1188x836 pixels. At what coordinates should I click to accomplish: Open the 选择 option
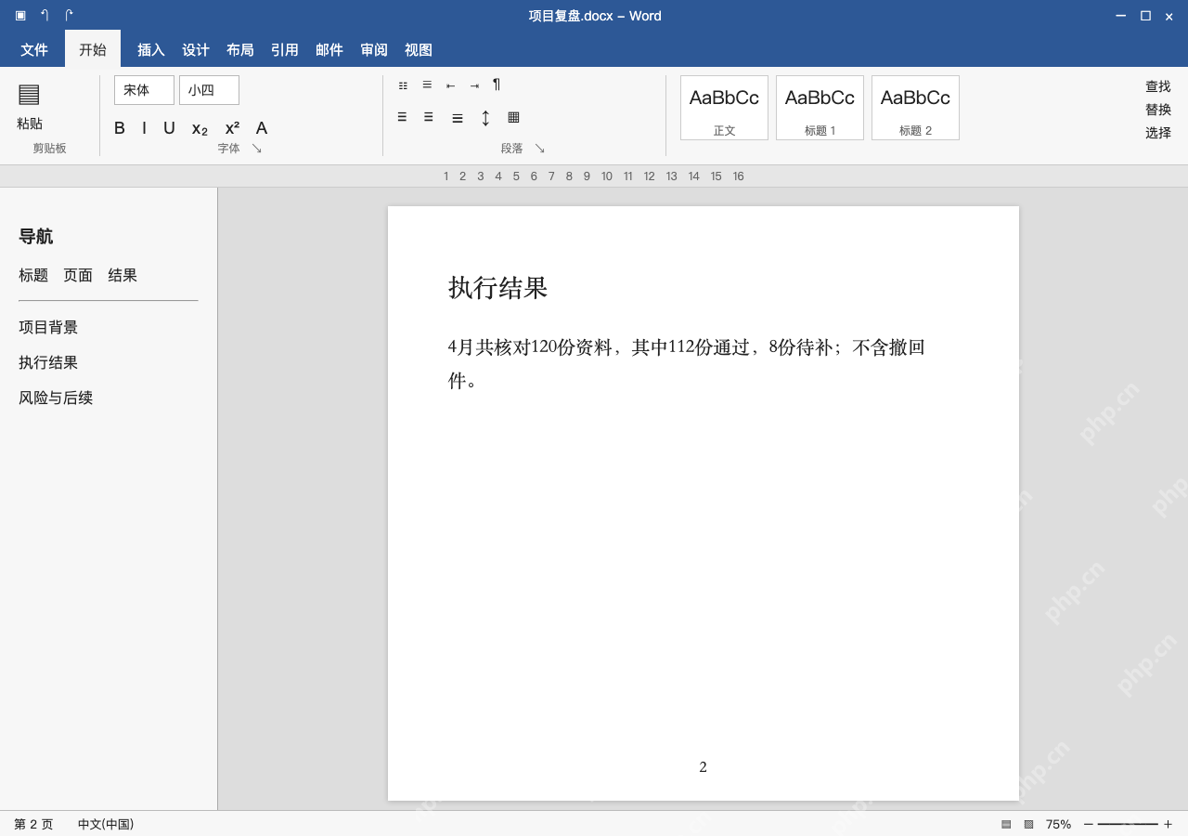pyautogui.click(x=1157, y=133)
